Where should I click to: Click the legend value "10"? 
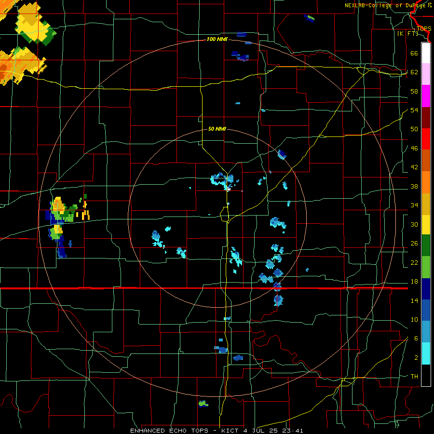(x=414, y=320)
